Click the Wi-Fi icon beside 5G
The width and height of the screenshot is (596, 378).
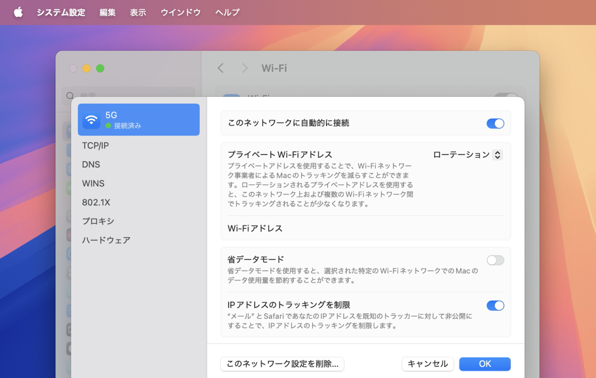point(91,120)
